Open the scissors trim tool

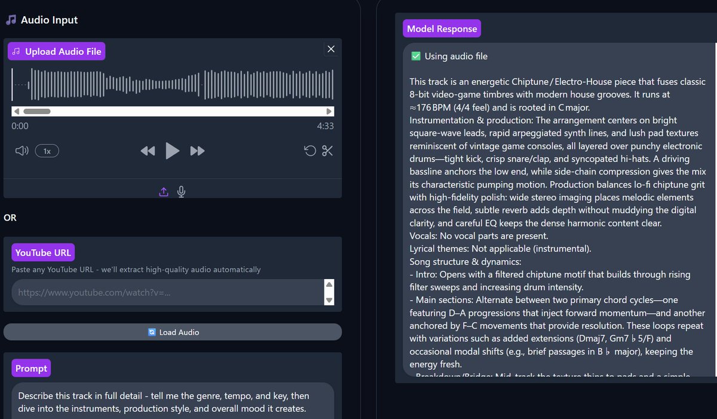click(327, 151)
